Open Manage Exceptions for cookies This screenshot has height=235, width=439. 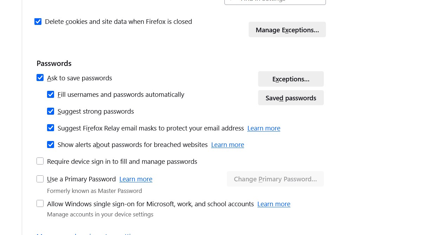(x=287, y=30)
